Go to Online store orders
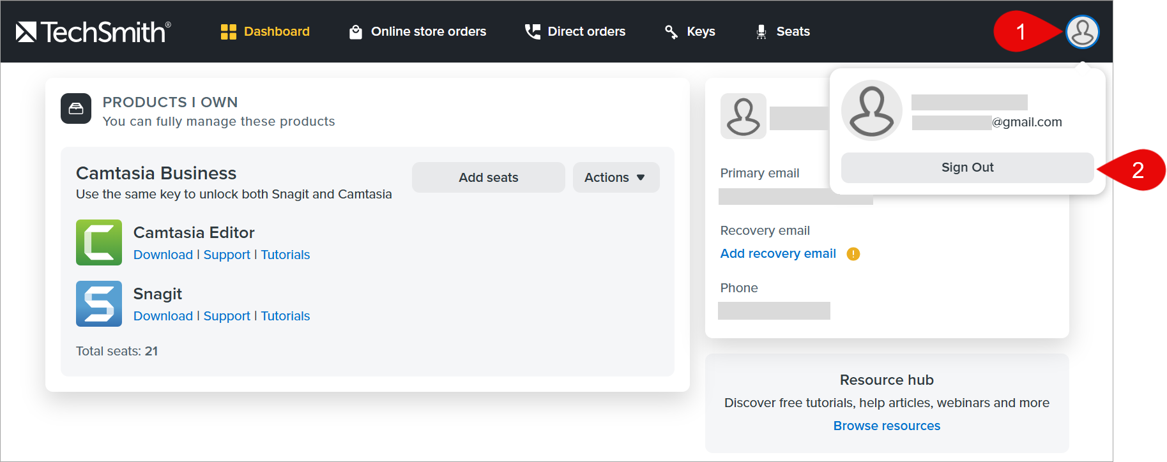 (418, 31)
